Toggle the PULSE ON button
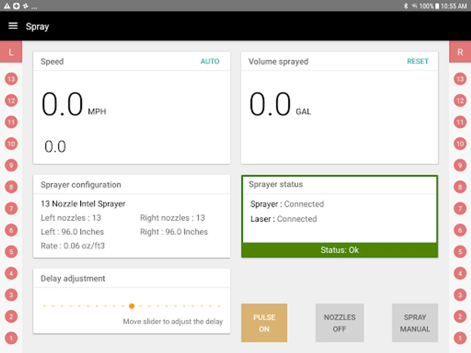This screenshot has height=353, width=471. coord(264,323)
